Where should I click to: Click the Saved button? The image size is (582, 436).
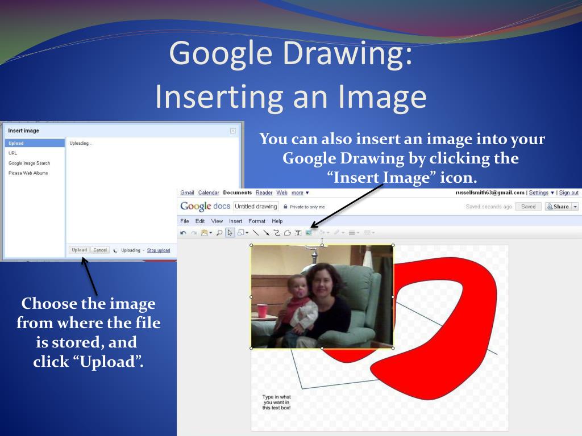(x=528, y=207)
